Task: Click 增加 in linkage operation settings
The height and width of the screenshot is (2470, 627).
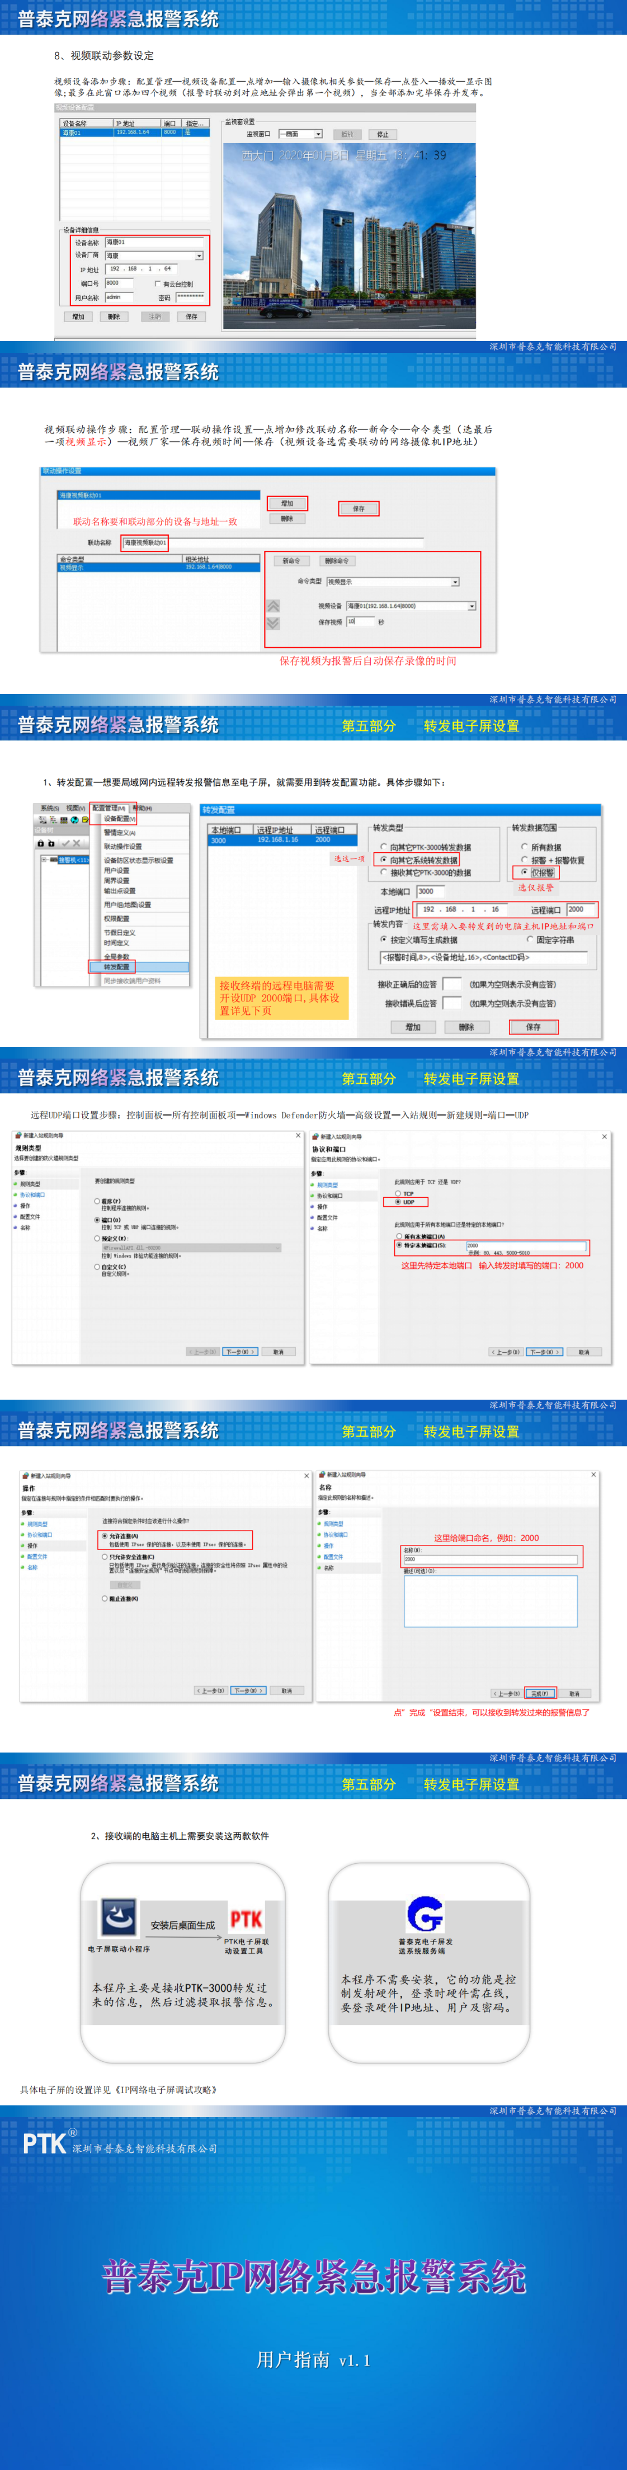Action: coord(287,503)
